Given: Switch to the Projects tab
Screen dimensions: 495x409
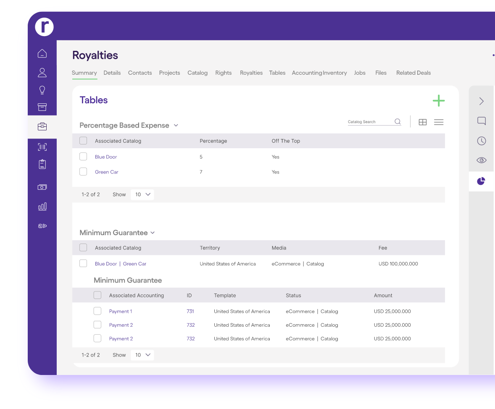Looking at the screenshot, I should [169, 73].
